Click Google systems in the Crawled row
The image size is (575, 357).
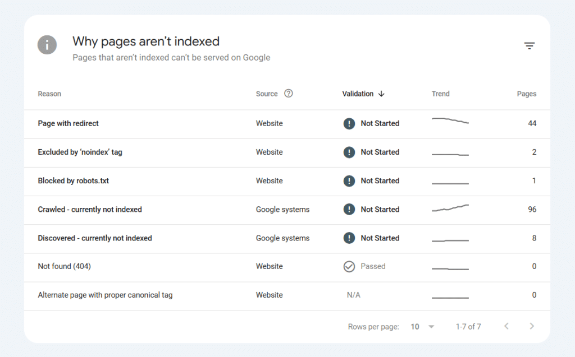pyautogui.click(x=283, y=210)
